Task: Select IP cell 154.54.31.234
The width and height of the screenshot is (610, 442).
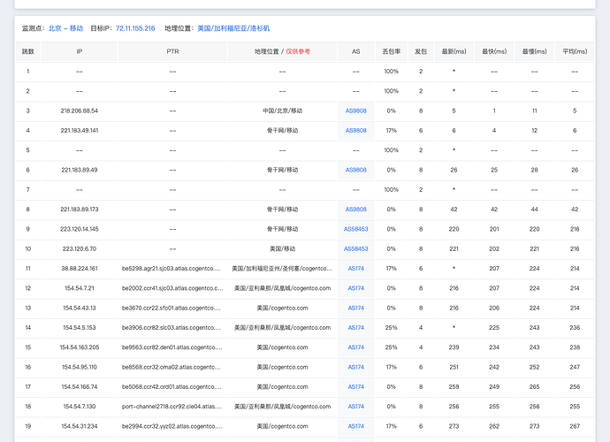Action: (80, 426)
